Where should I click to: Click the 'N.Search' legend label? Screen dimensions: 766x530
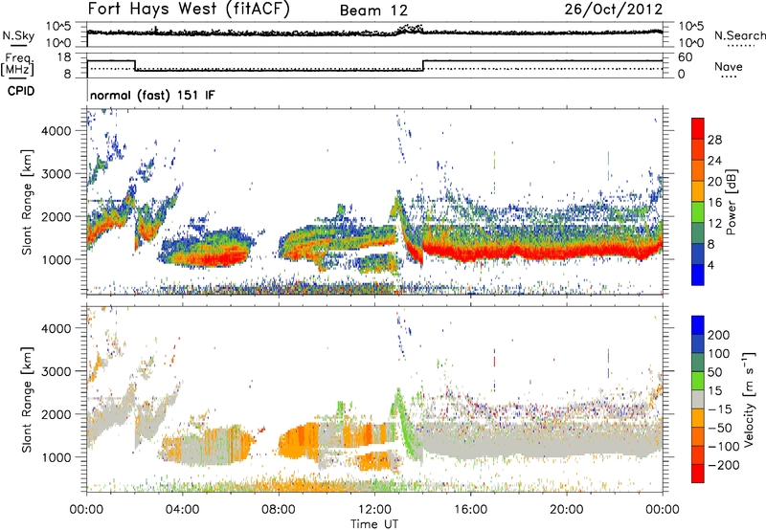pyautogui.click(x=739, y=35)
